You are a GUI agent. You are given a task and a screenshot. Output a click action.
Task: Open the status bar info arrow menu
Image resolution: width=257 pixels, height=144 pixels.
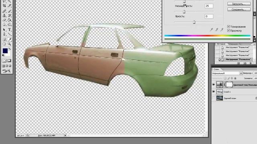tap(65, 136)
